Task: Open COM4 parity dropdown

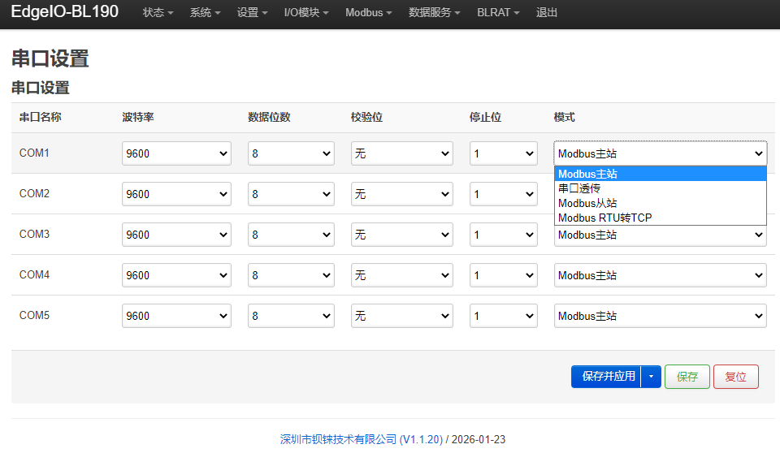Action: tap(402, 275)
